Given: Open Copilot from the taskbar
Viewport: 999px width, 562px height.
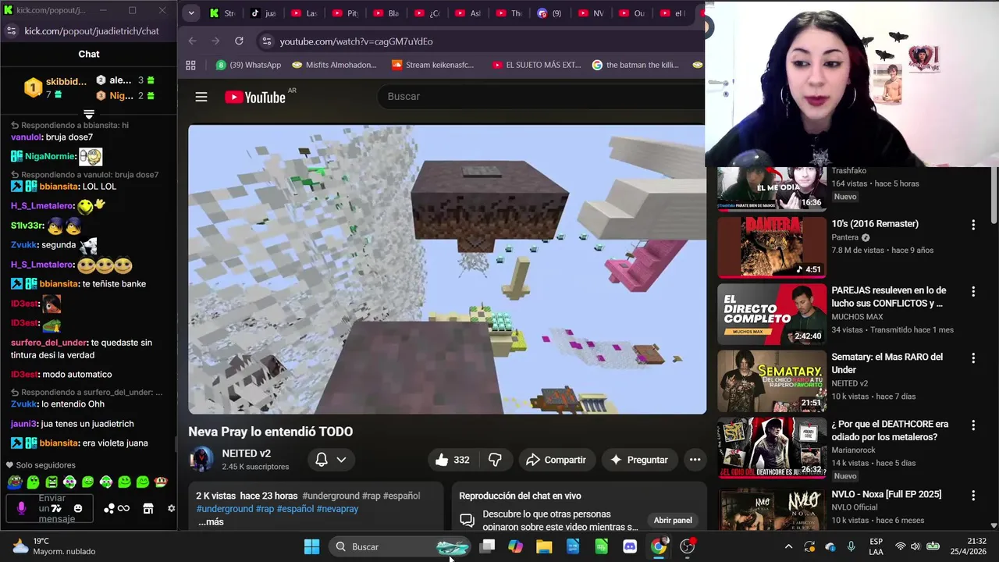Looking at the screenshot, I should [515, 546].
